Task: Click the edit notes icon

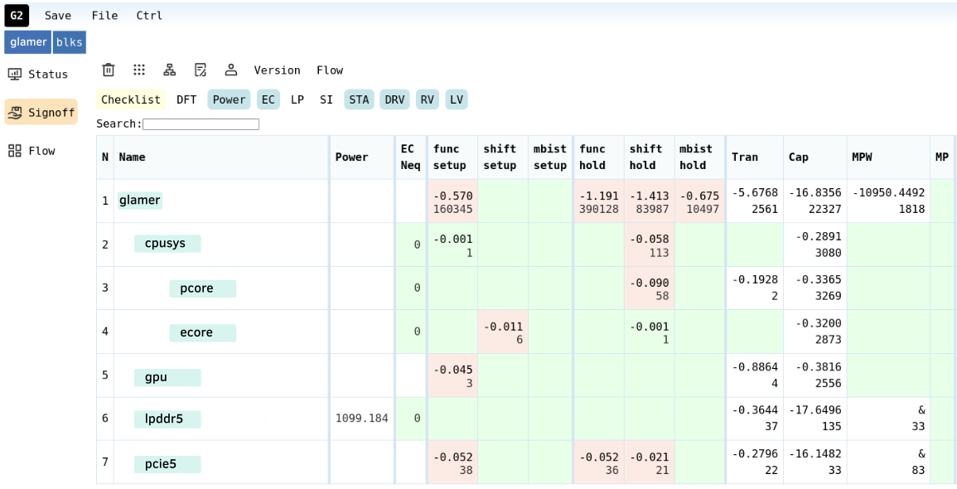Action: 201,70
